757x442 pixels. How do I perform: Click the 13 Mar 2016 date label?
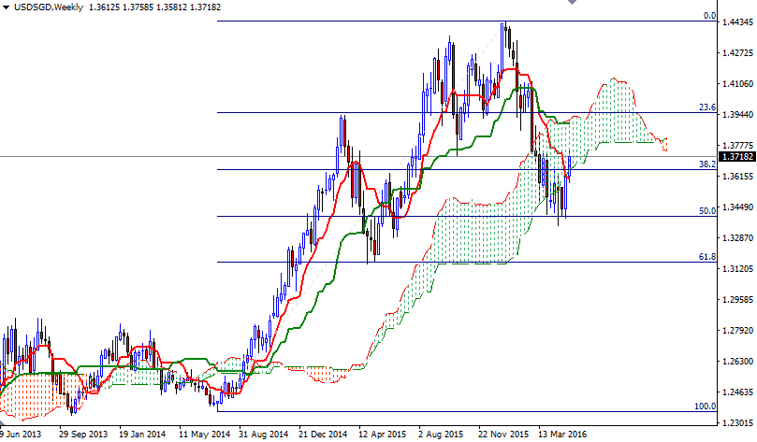(563, 435)
